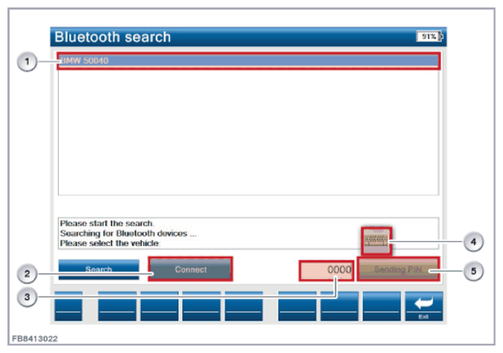The width and height of the screenshot is (503, 353).
Task: Open the on-screen keyboard icon
Action: (376, 241)
